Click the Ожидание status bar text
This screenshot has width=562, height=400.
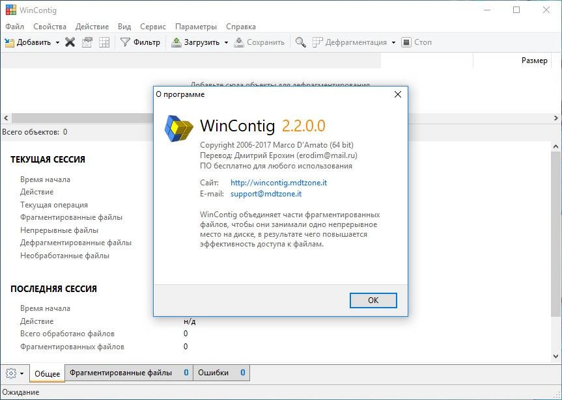pyautogui.click(x=21, y=392)
